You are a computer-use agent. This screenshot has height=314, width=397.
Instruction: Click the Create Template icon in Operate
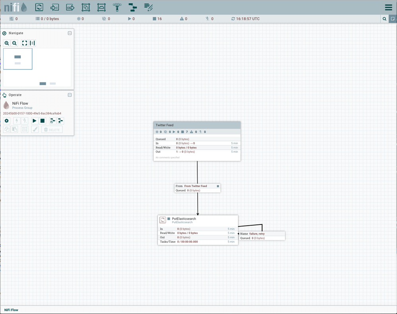point(53,121)
